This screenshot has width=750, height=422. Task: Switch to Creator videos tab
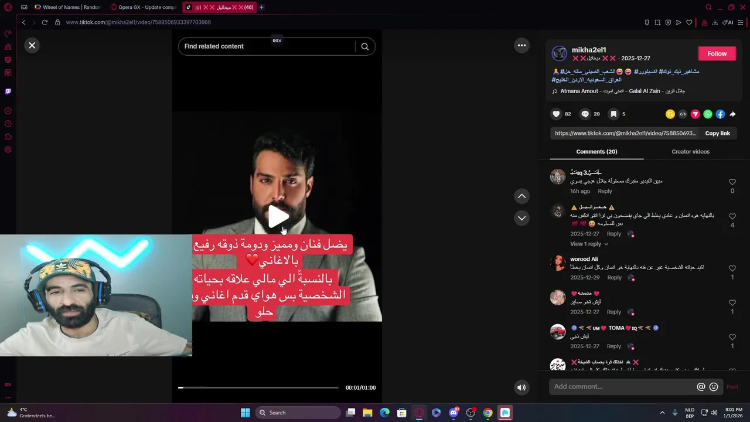point(690,151)
